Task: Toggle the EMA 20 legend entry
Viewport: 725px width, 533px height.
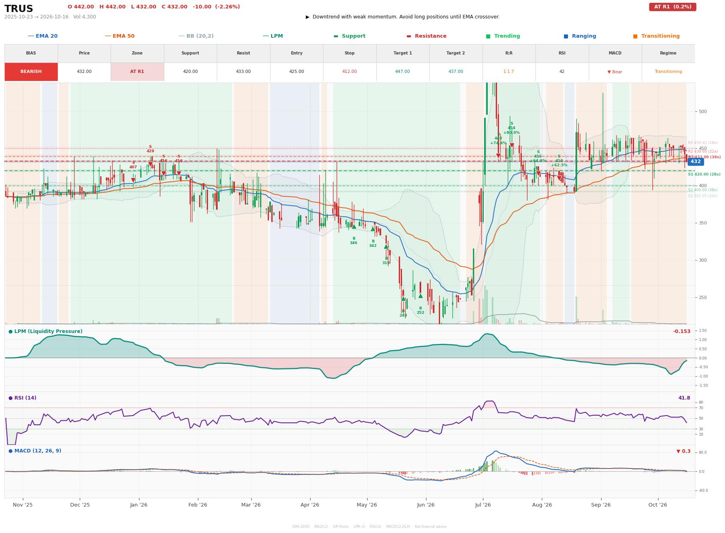Action: tap(43, 36)
